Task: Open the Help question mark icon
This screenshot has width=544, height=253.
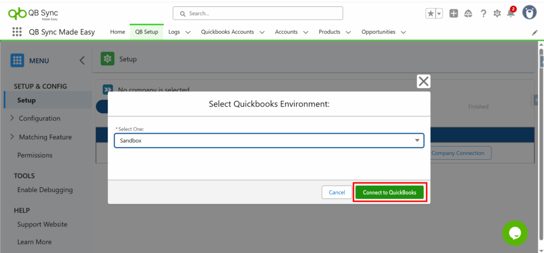Action: (483, 13)
